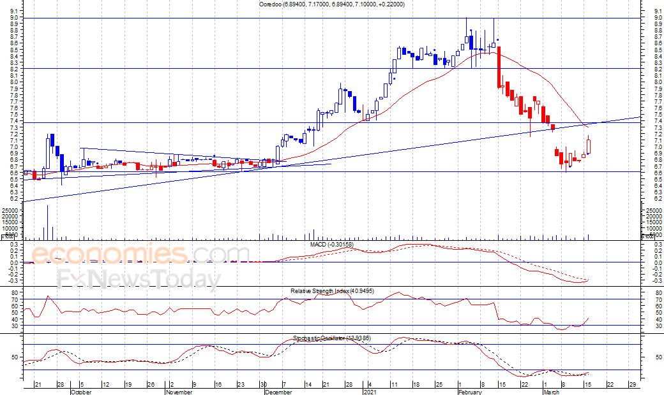Click the latest candlestick near 7.1
The image size is (664, 395).
589,146
